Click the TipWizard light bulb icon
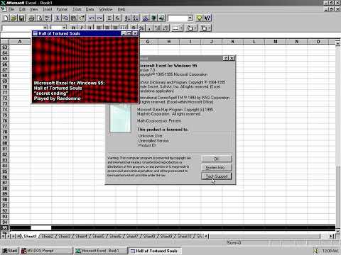This screenshot has width=341, height=255. coord(199,18)
